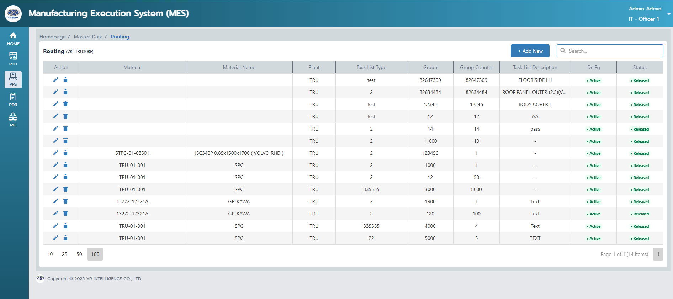Click the Add New button

(530, 51)
